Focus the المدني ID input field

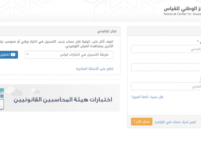pos(166,49)
